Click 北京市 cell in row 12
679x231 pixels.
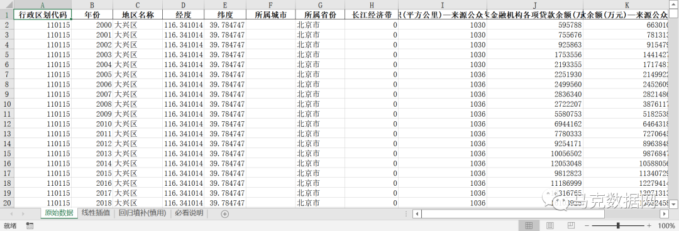click(320, 124)
